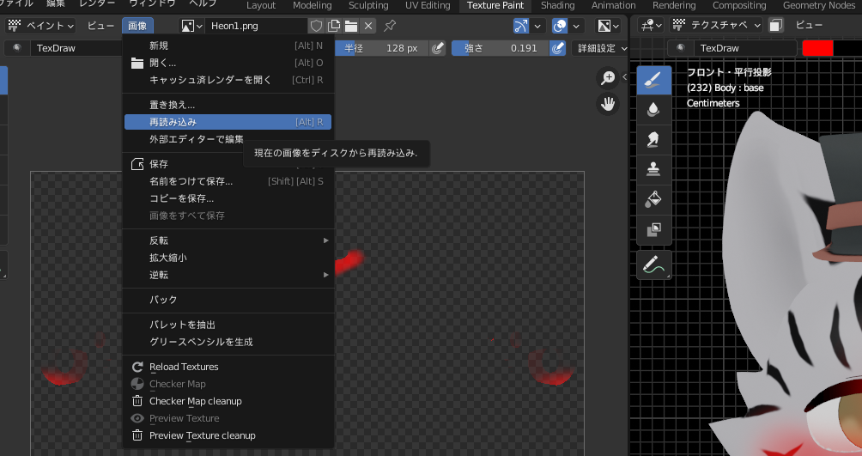Viewport: 862px width, 456px height.
Task: Select the Draw brush tool in viewport
Action: coord(653,81)
